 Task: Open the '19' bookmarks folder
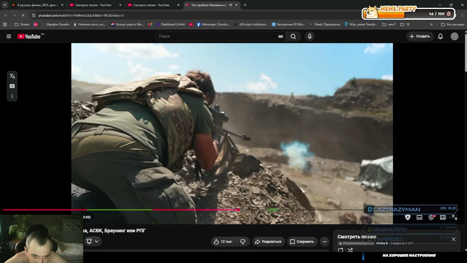point(405,24)
